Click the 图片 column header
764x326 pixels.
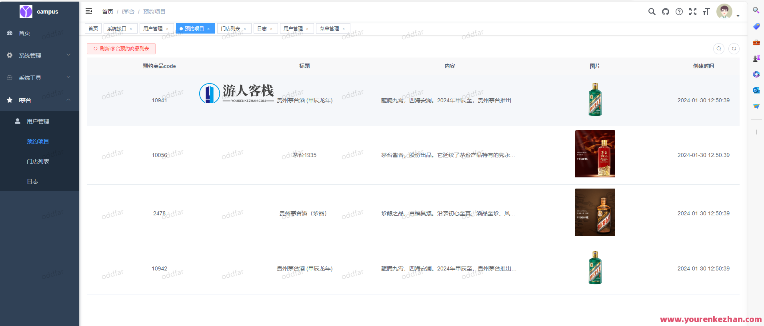point(595,66)
